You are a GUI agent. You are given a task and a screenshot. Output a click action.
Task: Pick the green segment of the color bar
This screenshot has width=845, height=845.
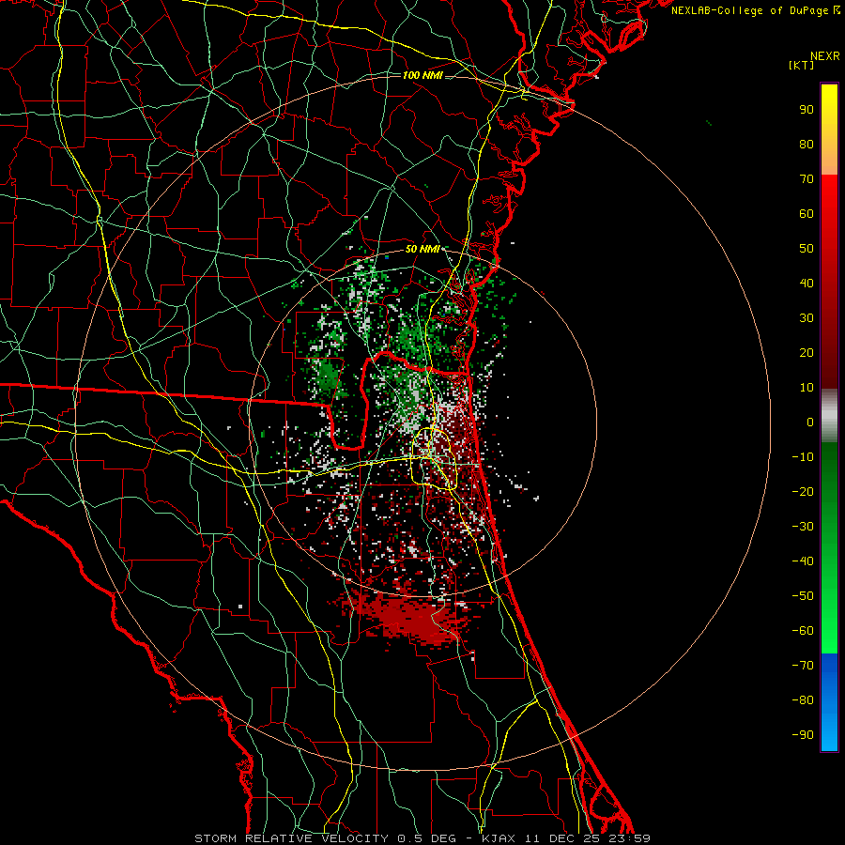click(829, 548)
